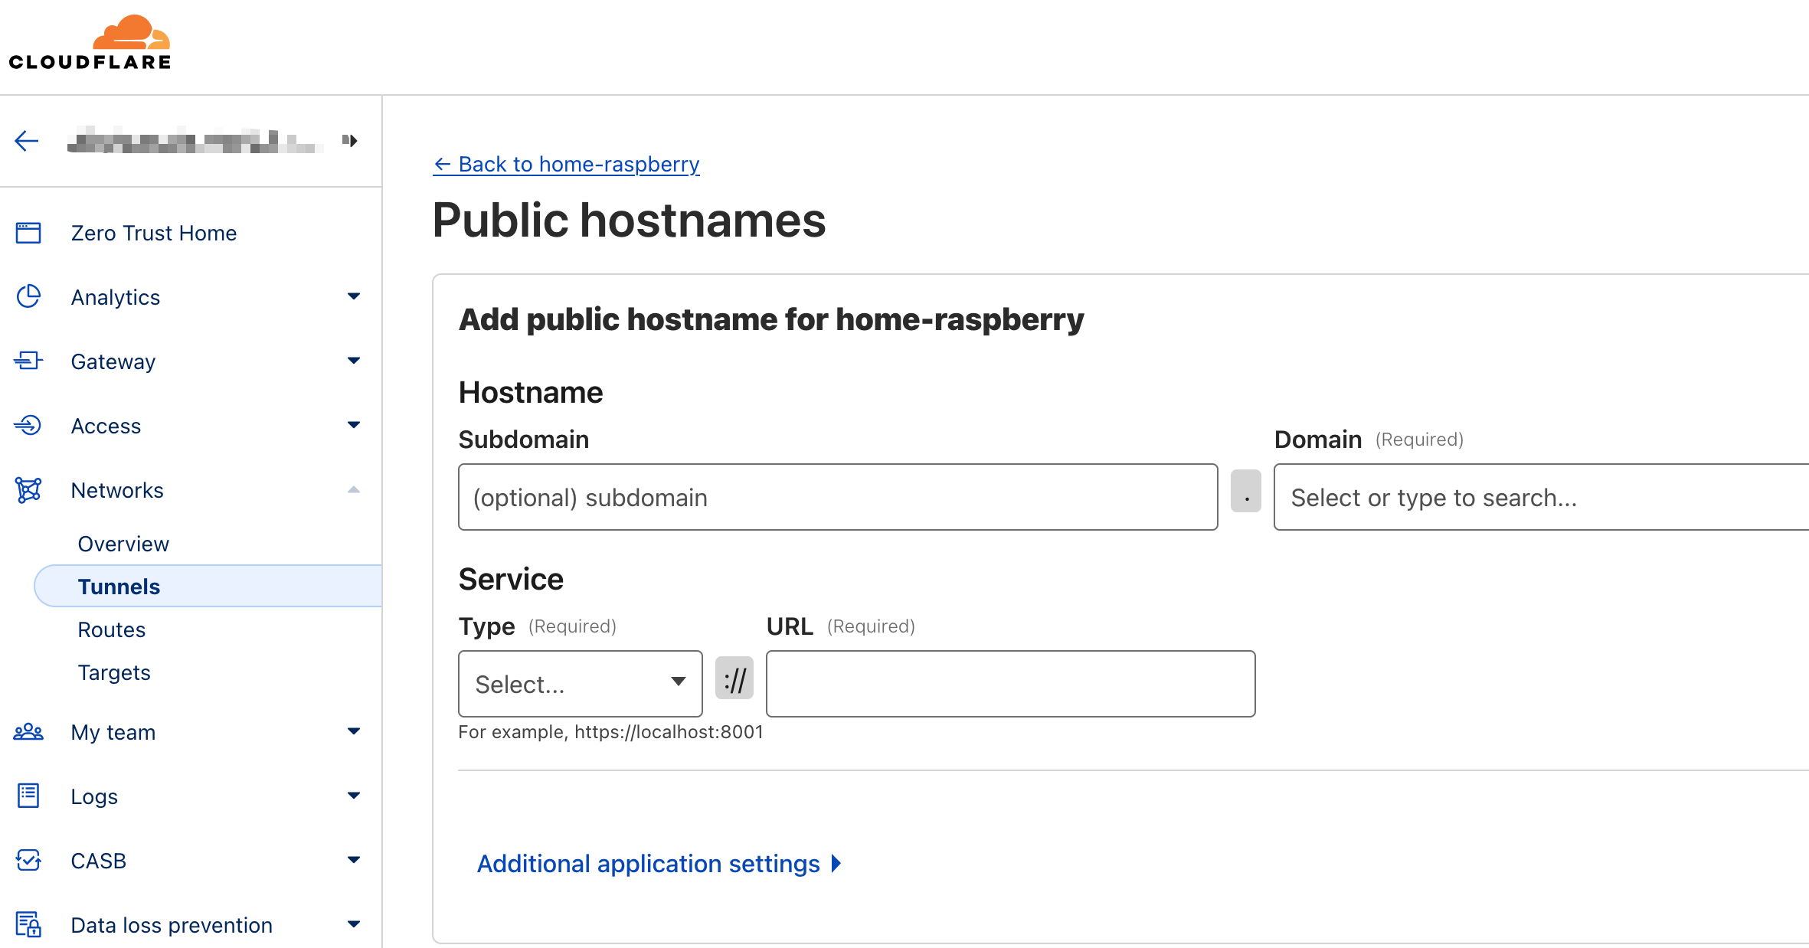Expand the Data loss prevention chevron
This screenshot has width=1809, height=948.
[354, 924]
